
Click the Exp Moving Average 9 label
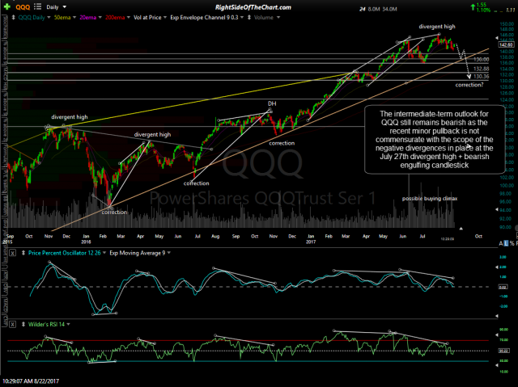(138, 253)
